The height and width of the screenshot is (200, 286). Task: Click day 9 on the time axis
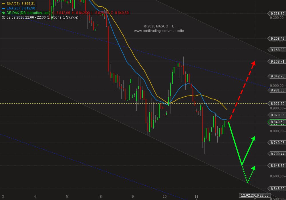(x=133, y=197)
